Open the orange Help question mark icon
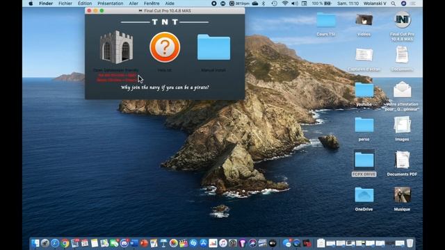 point(165,47)
